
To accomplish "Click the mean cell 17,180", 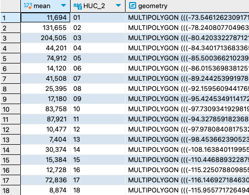I will (x=45, y=99).
